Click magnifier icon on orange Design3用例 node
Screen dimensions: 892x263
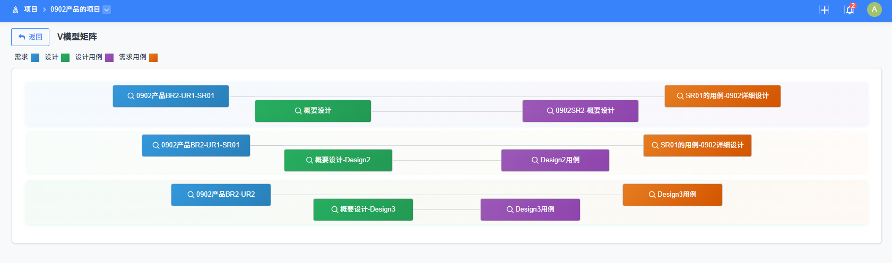(652, 195)
